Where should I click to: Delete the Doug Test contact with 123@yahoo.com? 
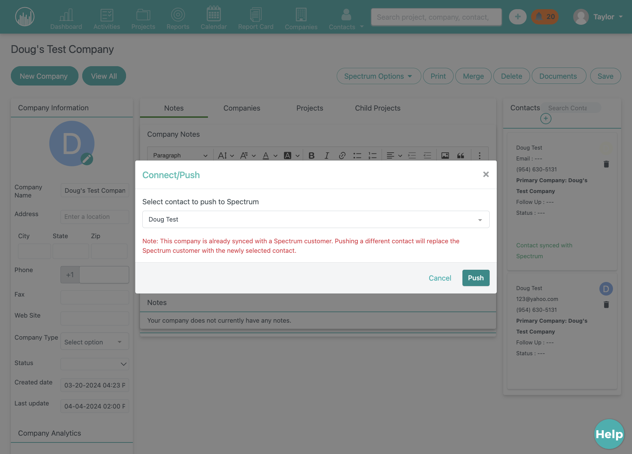point(606,305)
